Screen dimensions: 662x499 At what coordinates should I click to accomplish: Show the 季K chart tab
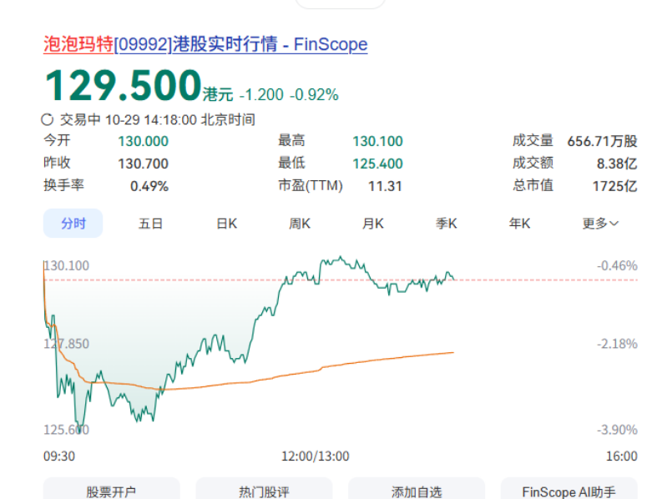447,224
